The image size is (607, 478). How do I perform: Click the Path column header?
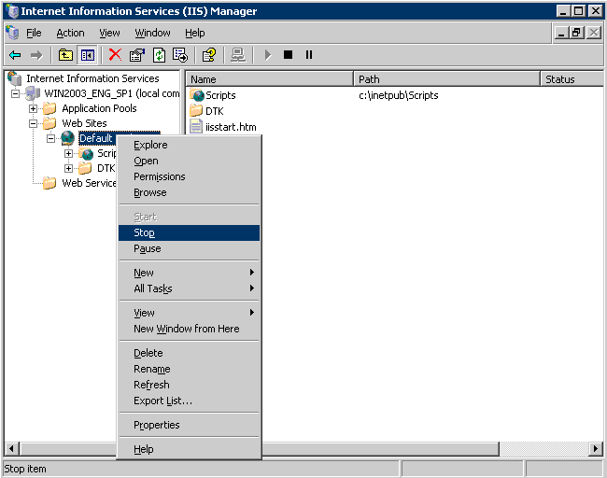click(x=446, y=79)
